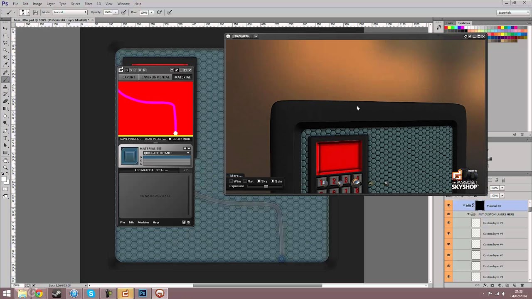Hide the Custom layer #6
Image resolution: width=532 pixels, height=299 pixels.
click(448, 223)
